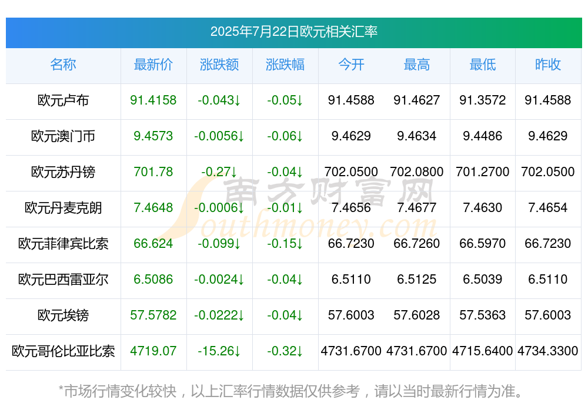Click the 欧元苏丹镑 high value 702.0800
This screenshot has height=410, width=588.
tap(417, 172)
